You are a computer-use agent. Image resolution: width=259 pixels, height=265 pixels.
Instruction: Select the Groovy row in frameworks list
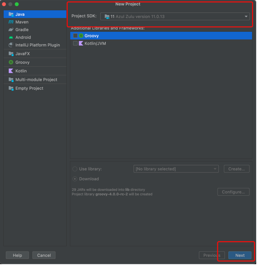click(x=162, y=36)
